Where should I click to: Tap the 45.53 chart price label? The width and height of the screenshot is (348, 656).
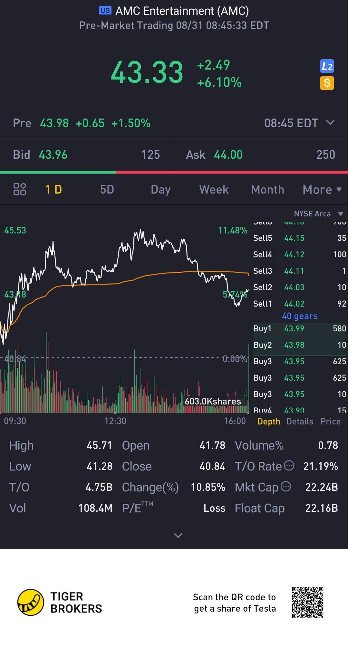point(15,230)
